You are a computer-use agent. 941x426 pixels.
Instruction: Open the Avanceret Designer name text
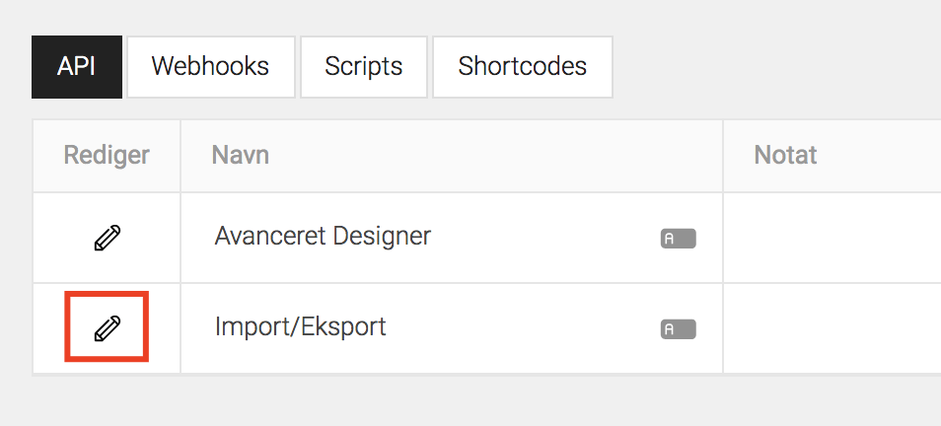click(x=323, y=237)
